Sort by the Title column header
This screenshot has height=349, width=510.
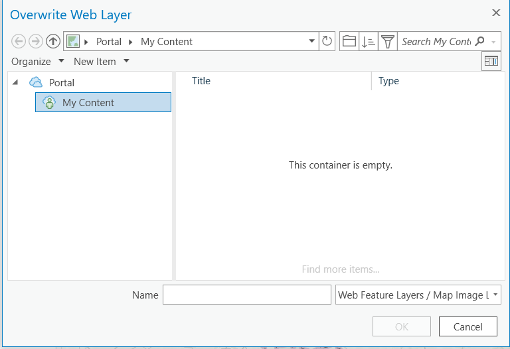tap(201, 81)
